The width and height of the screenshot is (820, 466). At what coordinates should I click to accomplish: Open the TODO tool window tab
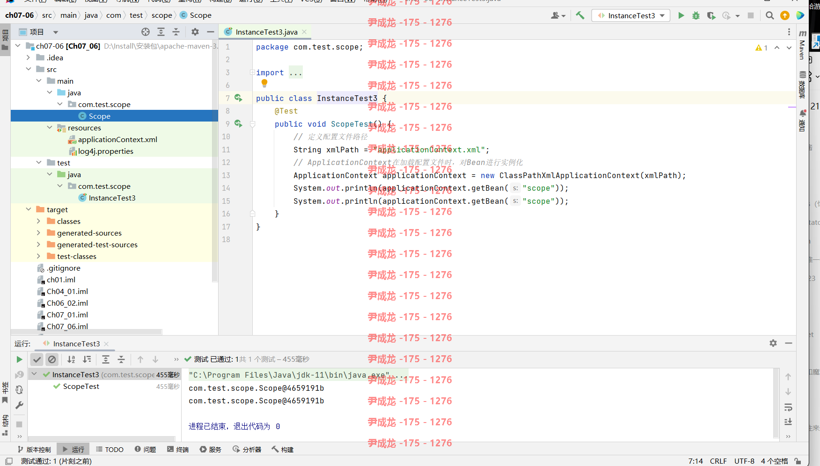(x=110, y=449)
